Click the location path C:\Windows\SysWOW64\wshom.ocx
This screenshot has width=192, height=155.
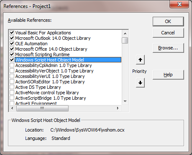pyautogui.click(x=87, y=130)
